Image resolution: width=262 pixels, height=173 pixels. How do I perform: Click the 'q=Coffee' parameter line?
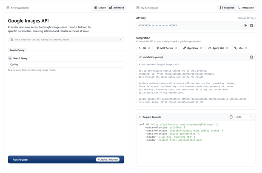click(x=165, y=128)
